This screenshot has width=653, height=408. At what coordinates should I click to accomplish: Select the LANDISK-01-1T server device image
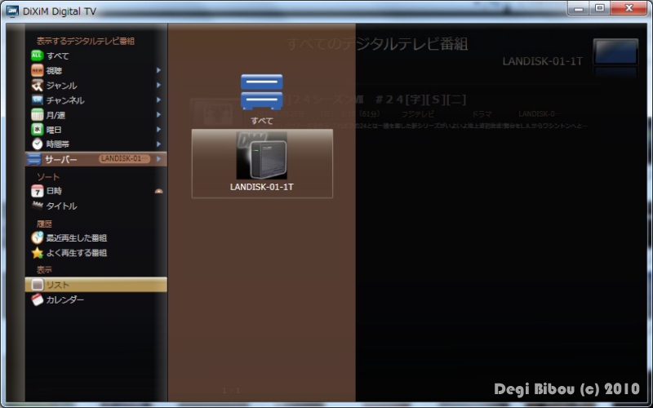(261, 156)
